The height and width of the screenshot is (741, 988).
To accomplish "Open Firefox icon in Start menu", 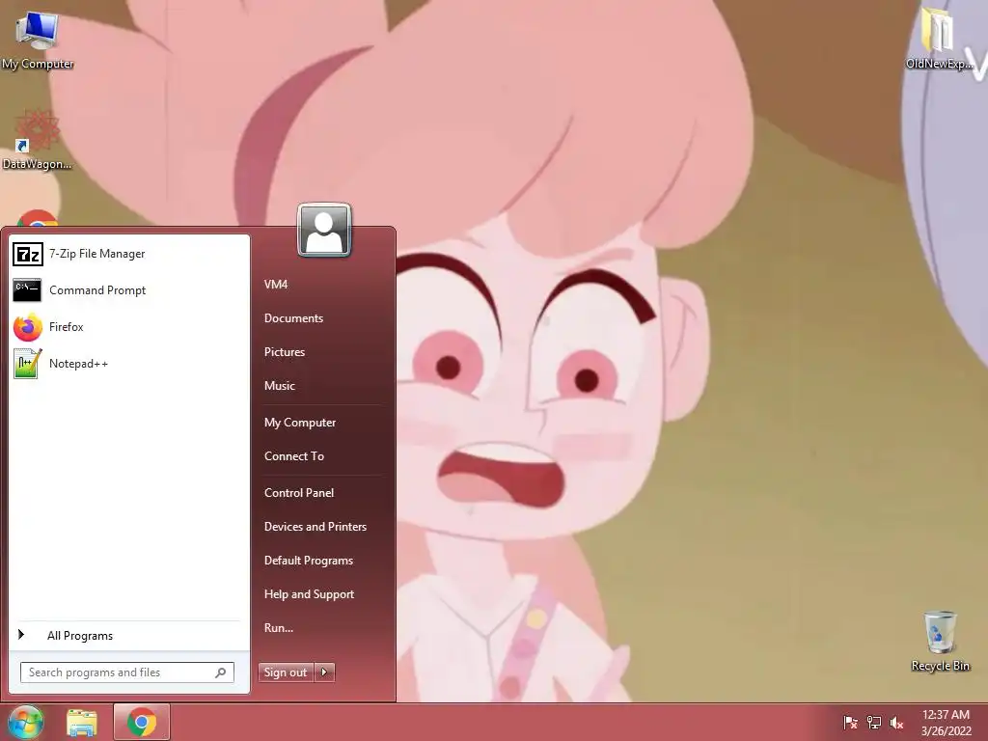I will pyautogui.click(x=28, y=327).
